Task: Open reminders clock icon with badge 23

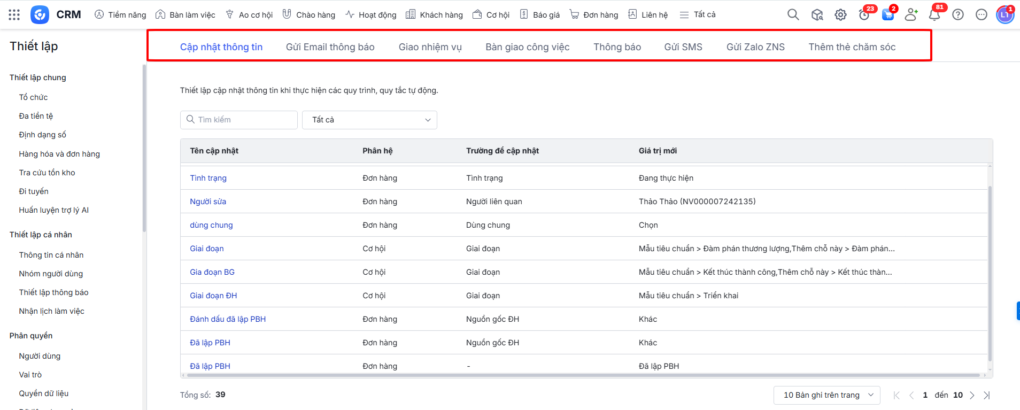Action: point(864,15)
